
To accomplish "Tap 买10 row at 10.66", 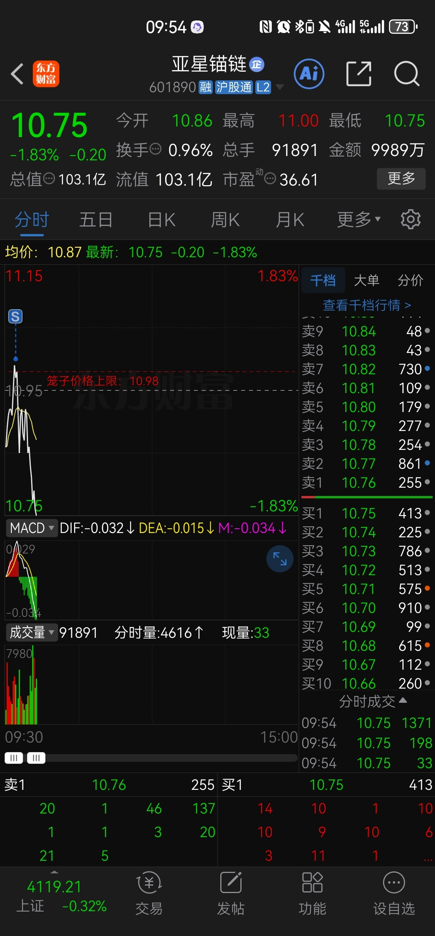I will (366, 683).
